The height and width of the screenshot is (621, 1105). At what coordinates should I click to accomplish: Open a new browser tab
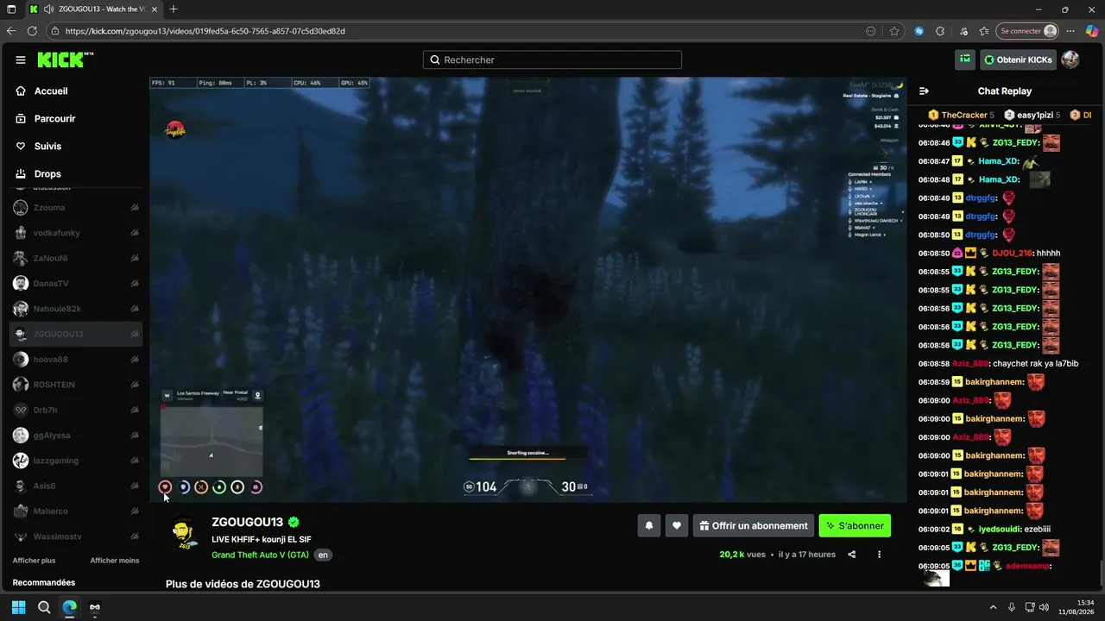pos(174,9)
